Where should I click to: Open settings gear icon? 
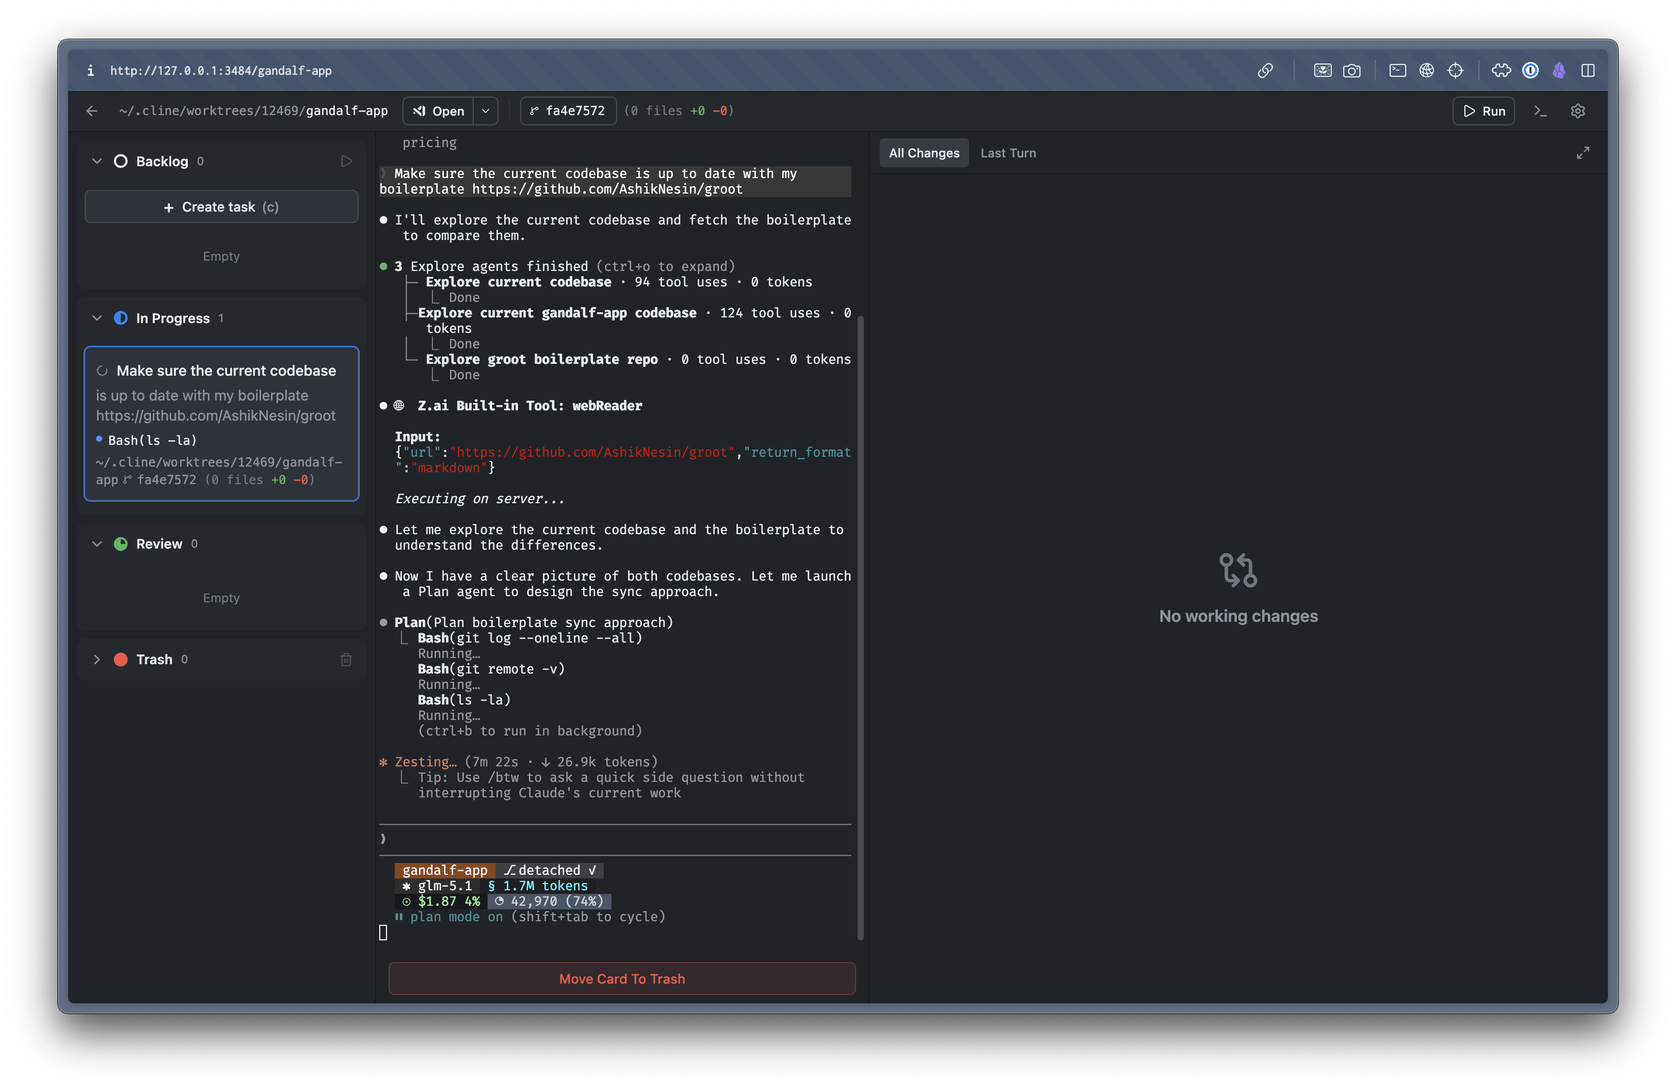click(1577, 111)
